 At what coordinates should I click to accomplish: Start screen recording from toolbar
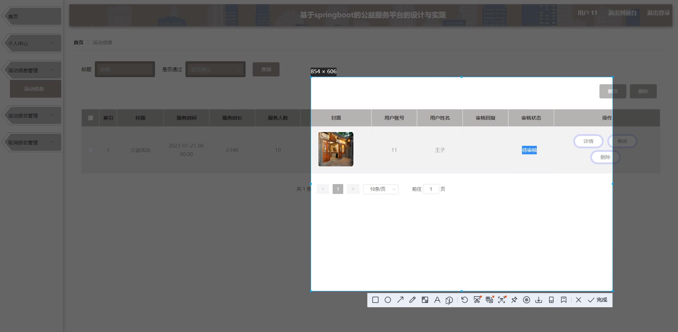tap(527, 300)
